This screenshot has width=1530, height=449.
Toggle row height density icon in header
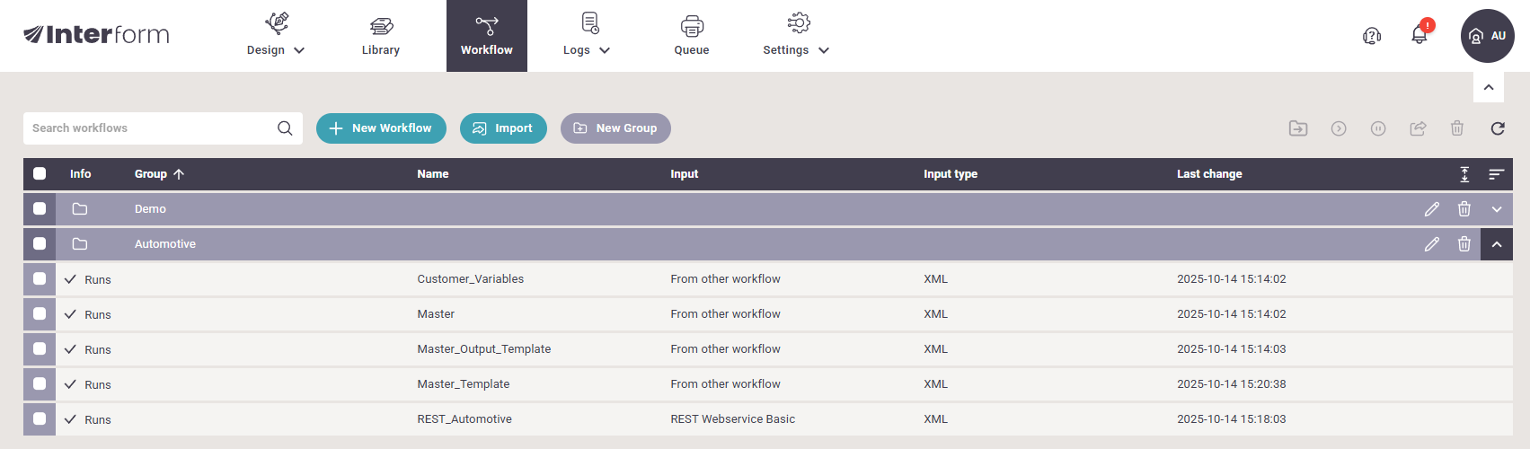[1464, 174]
